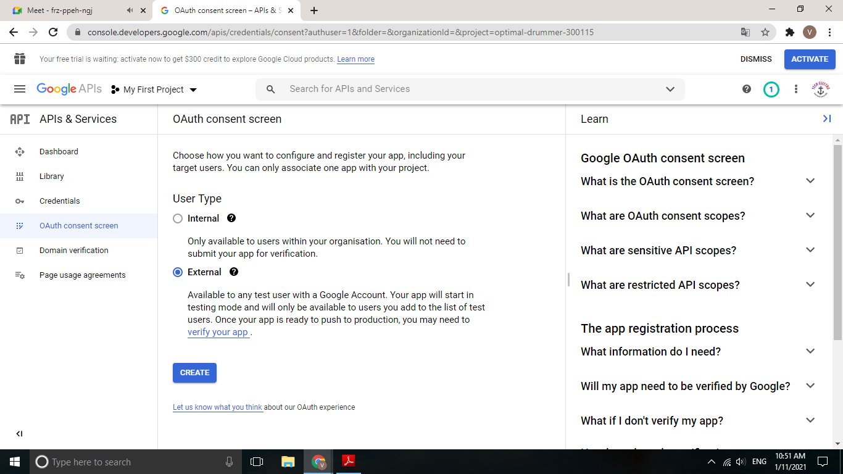Collapse the left sidebar with arrow icon
This screenshot has height=474, width=843.
(x=19, y=434)
